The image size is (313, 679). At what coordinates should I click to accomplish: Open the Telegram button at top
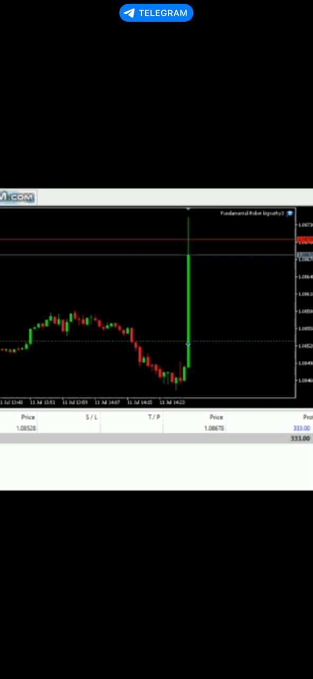(156, 13)
